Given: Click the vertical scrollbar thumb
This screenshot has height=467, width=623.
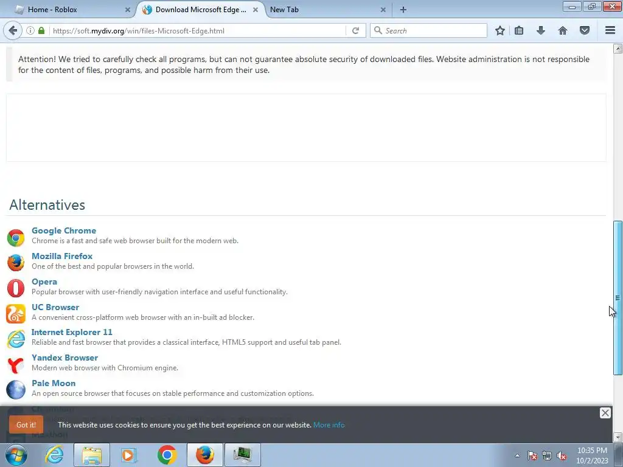Looking at the screenshot, I should (x=618, y=298).
